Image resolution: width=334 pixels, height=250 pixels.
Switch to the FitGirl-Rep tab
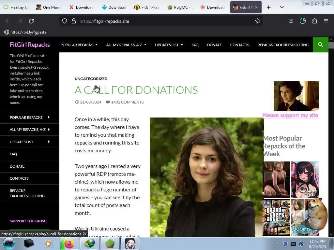point(147,7)
